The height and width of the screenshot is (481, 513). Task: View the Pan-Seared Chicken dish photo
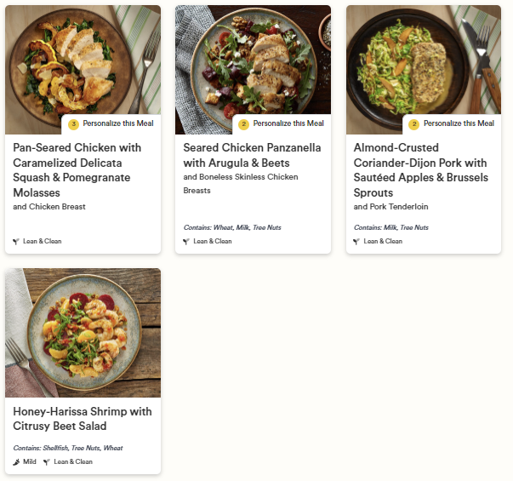point(83,60)
